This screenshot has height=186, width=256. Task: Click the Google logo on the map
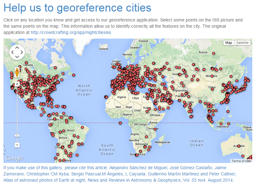[x=14, y=158]
